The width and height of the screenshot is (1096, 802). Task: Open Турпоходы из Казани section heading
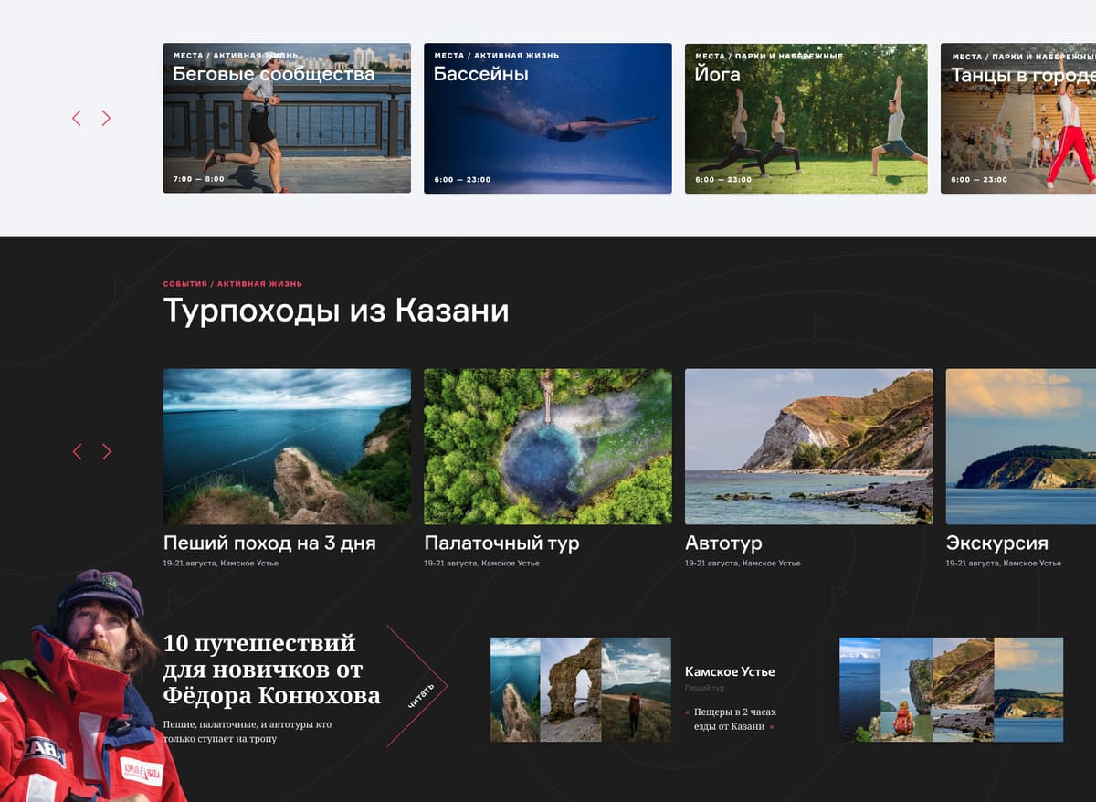[336, 311]
